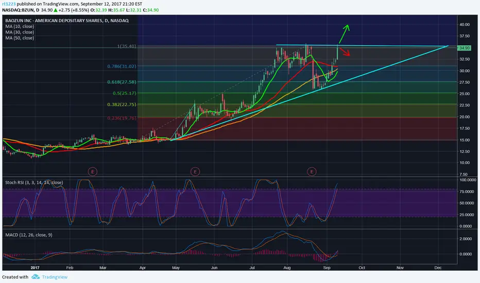Click the 20.00 price axis label
The image size is (480, 283).
(x=465, y=117)
